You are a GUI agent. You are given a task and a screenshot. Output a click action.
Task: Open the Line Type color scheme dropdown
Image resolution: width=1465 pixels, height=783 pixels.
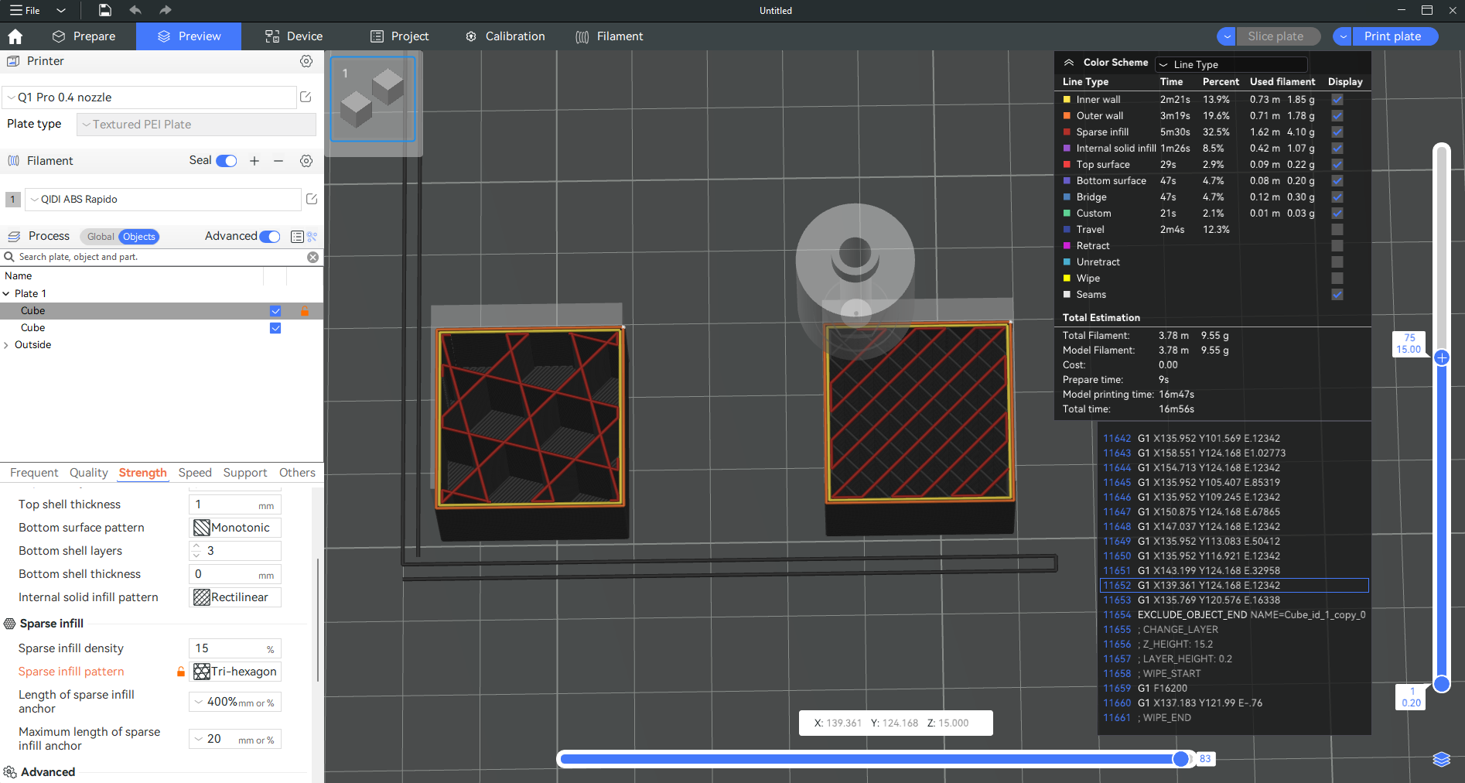(1230, 64)
